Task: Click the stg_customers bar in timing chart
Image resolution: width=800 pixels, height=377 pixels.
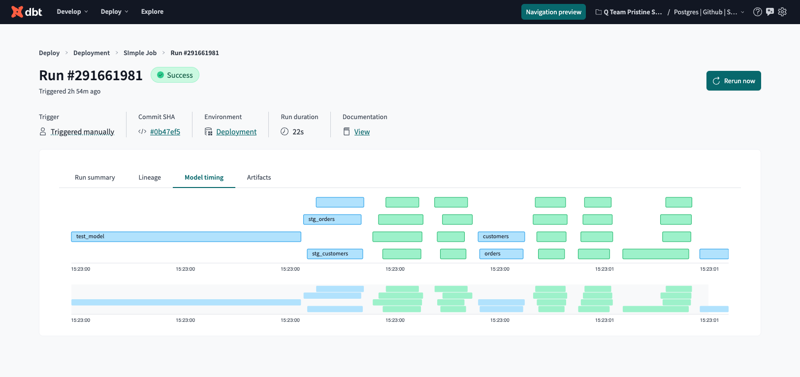Action: click(x=335, y=254)
